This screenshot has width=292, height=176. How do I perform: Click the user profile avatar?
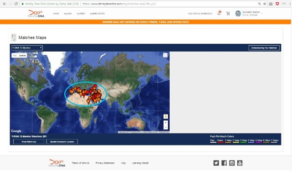coord(238,13)
